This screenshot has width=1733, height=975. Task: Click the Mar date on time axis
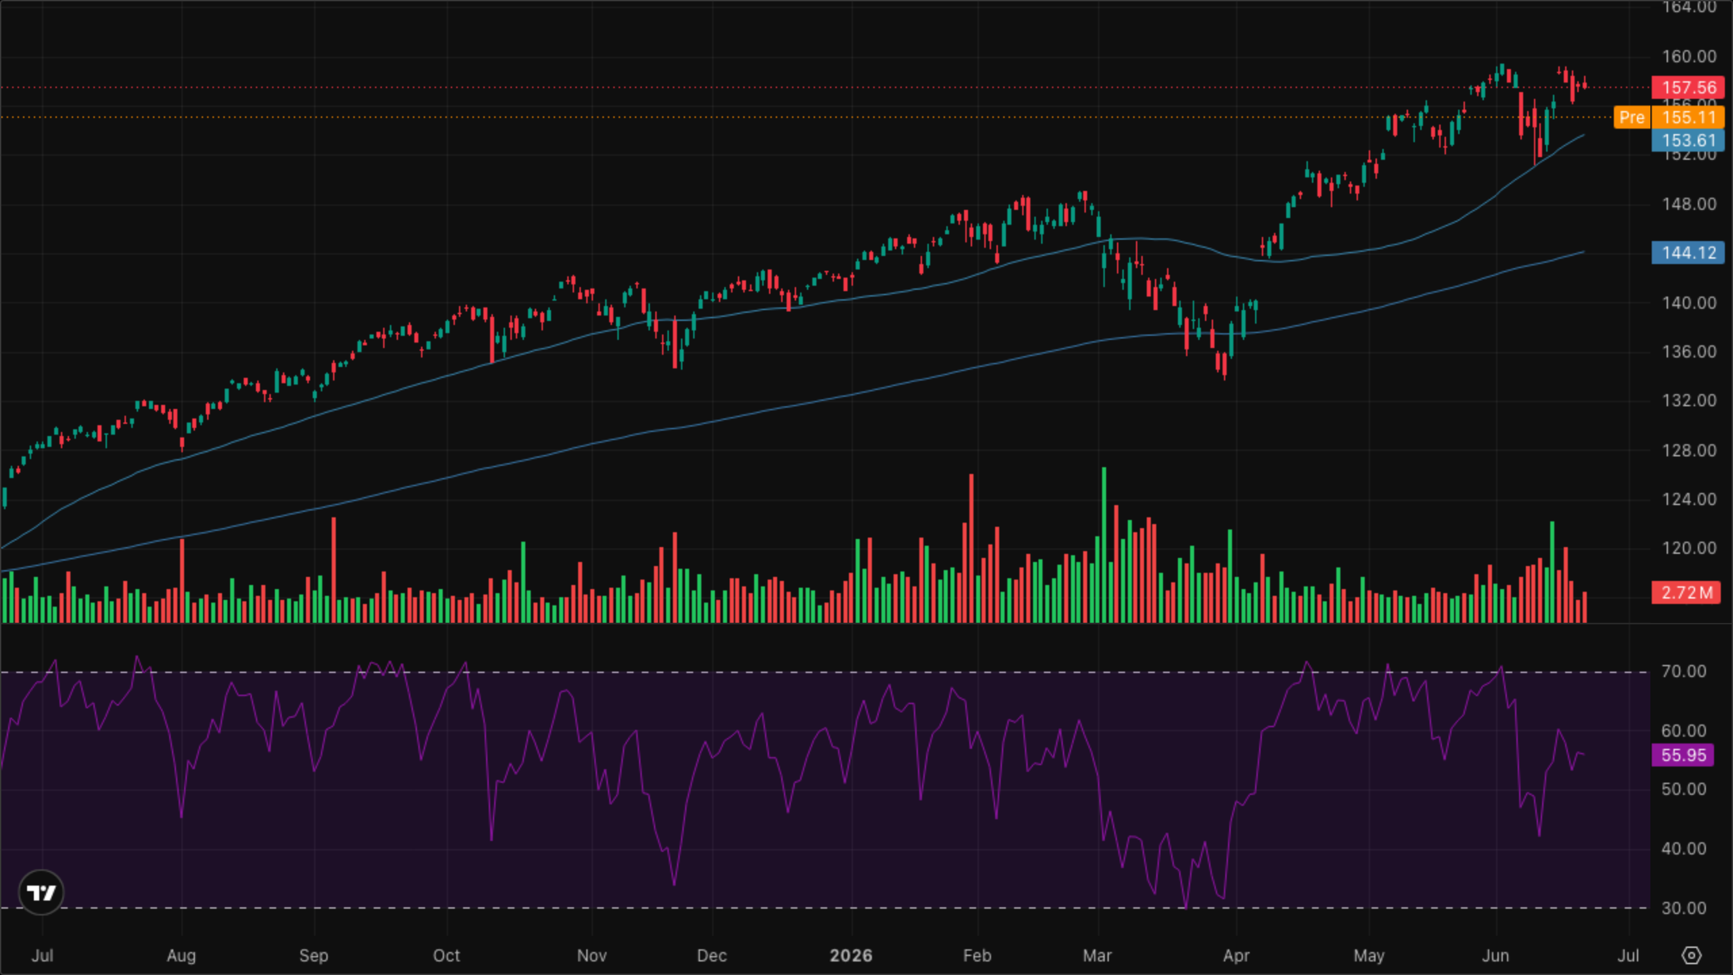click(x=1097, y=955)
